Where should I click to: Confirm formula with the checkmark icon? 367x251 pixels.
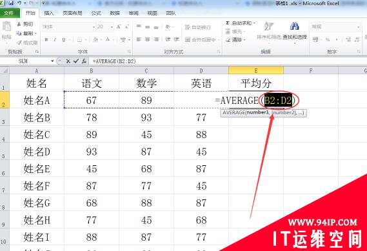(76, 61)
